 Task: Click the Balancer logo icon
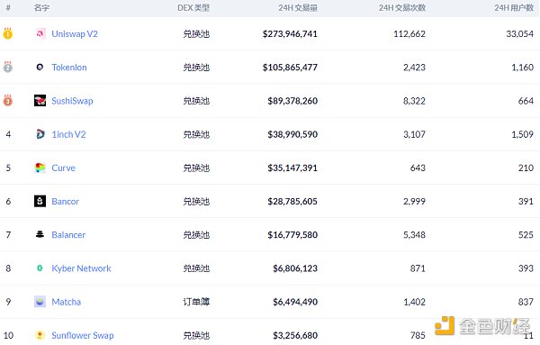[40, 234]
